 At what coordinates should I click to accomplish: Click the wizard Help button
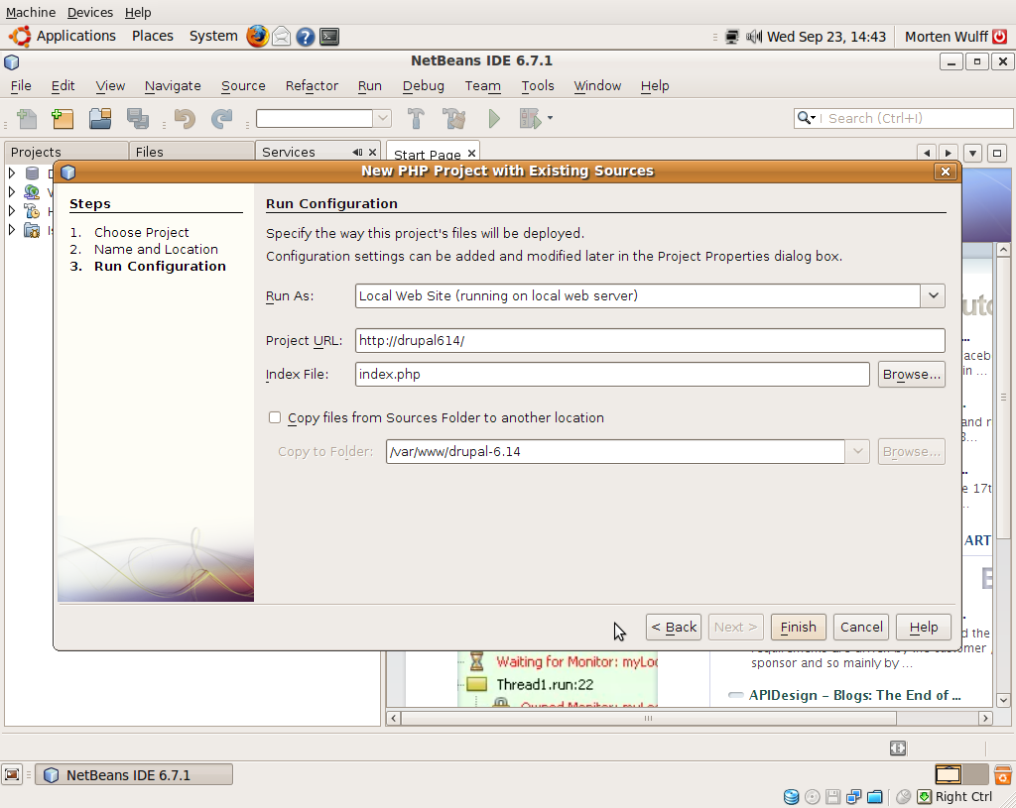click(924, 627)
